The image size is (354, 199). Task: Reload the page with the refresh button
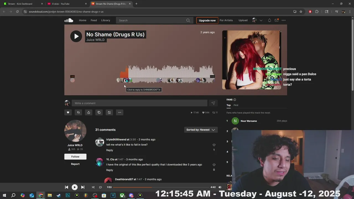coord(17,12)
